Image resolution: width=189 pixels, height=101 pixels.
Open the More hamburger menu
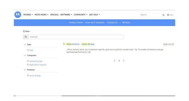coord(126,22)
